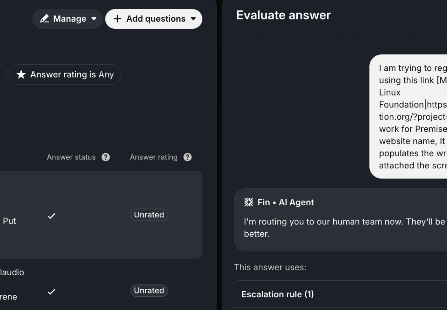Click the plus icon on Add questions

click(117, 19)
